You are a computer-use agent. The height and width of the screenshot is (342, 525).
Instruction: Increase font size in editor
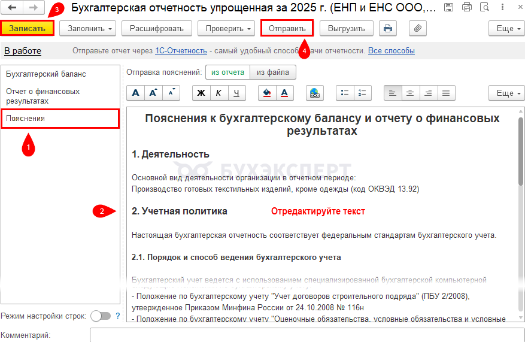tap(153, 93)
